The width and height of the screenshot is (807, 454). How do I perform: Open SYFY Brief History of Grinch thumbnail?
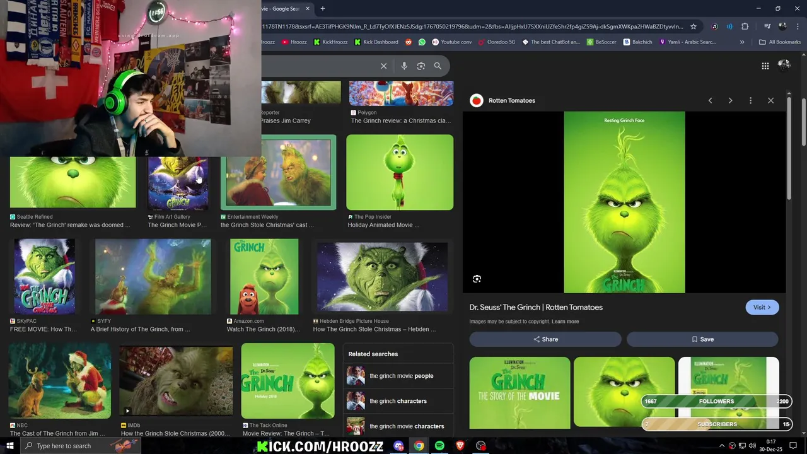153,276
